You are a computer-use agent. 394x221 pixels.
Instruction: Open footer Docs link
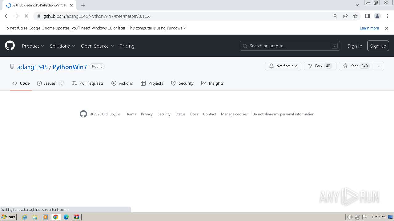[x=194, y=114]
